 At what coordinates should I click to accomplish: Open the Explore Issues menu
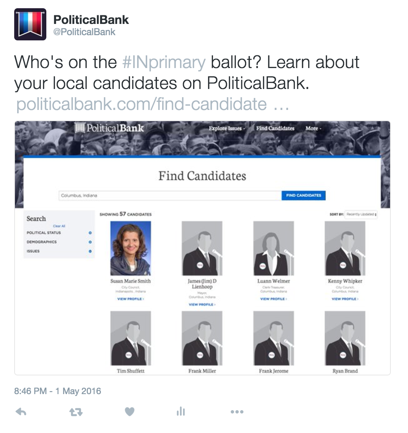point(227,128)
